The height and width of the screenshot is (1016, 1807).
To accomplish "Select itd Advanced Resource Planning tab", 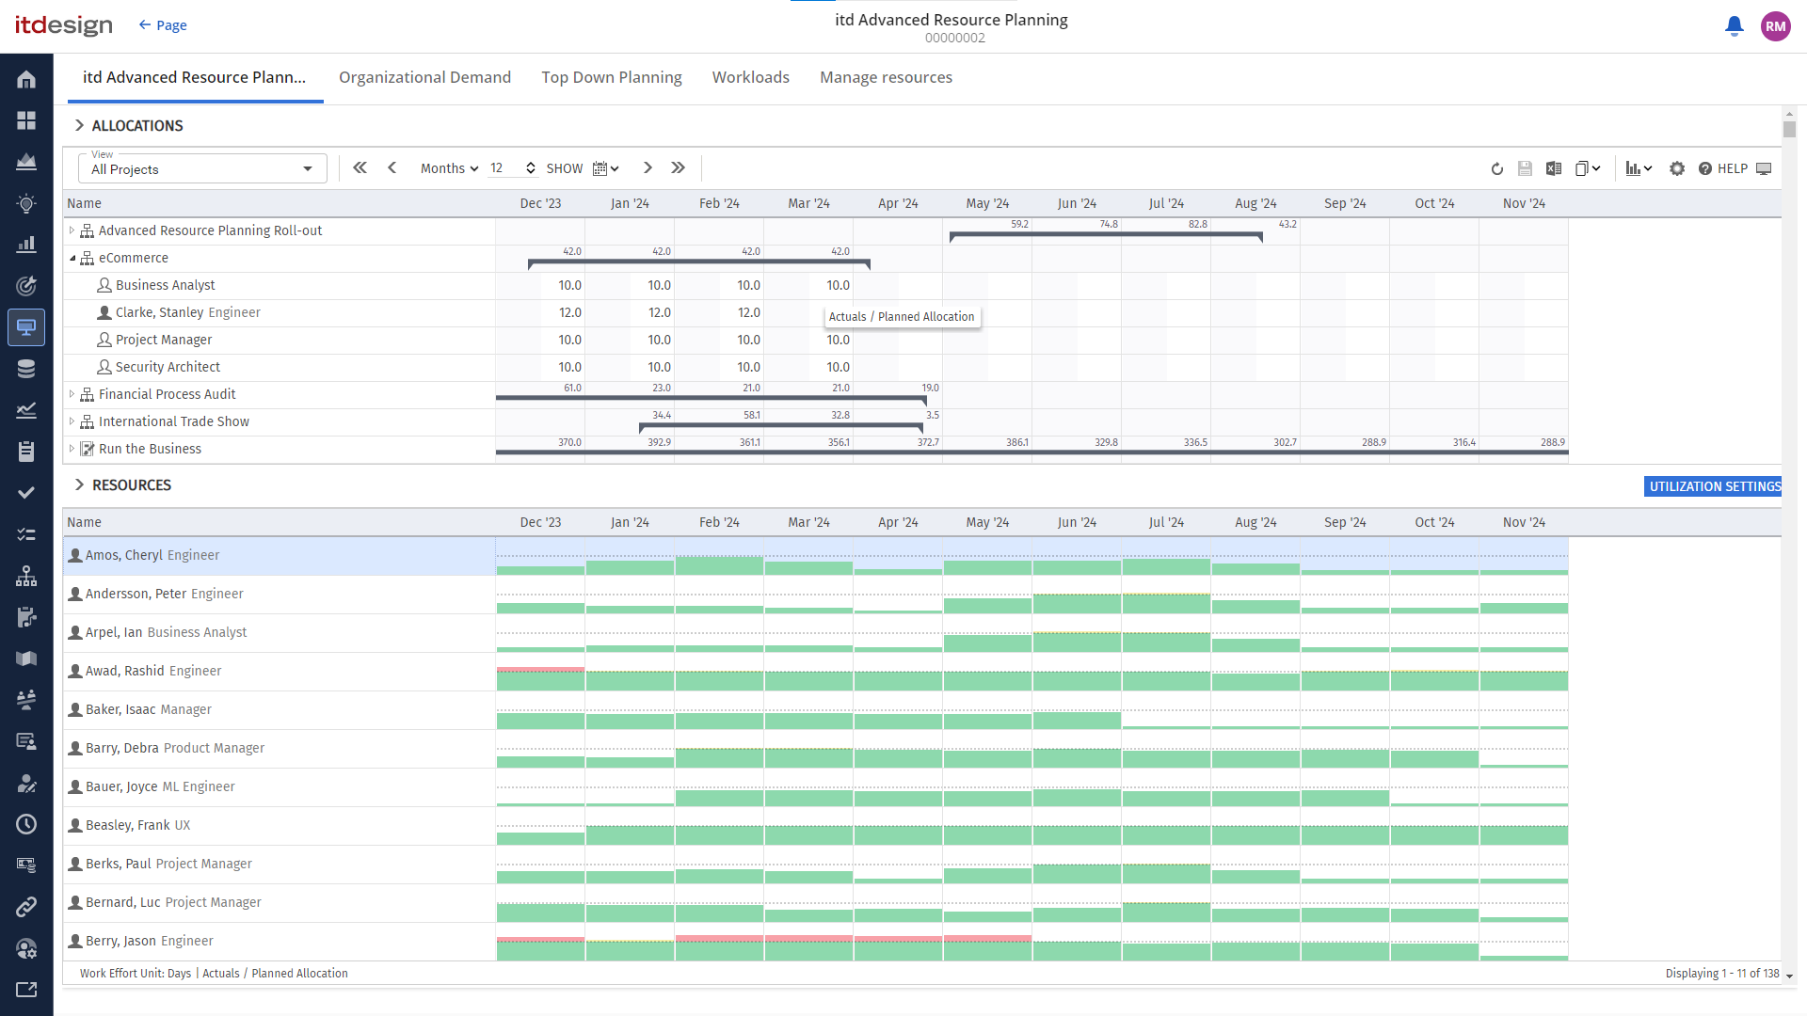I will click(x=195, y=77).
